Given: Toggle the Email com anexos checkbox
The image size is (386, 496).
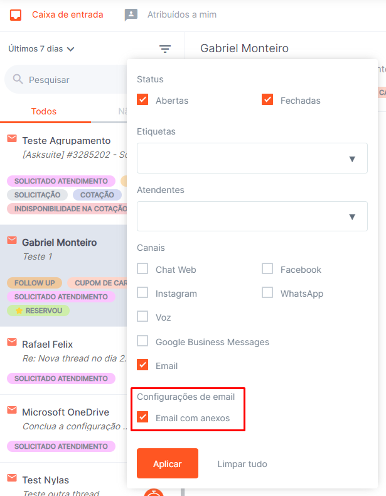Looking at the screenshot, I should click(142, 417).
